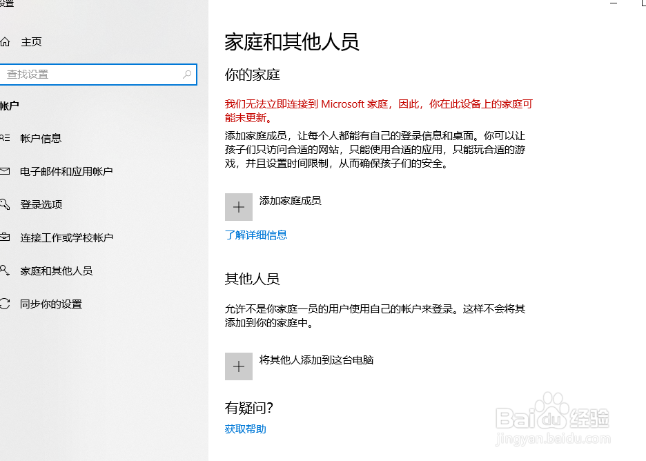Minimize the Settings window
The height and width of the screenshot is (461, 646).
(614, 3)
